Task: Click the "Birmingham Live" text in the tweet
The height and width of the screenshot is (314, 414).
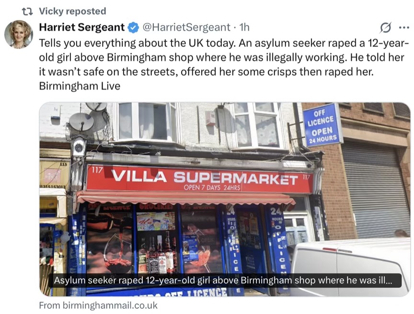Action: coord(80,86)
